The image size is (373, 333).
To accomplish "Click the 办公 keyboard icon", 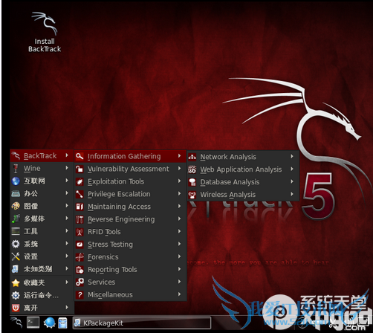I will (x=16, y=193).
